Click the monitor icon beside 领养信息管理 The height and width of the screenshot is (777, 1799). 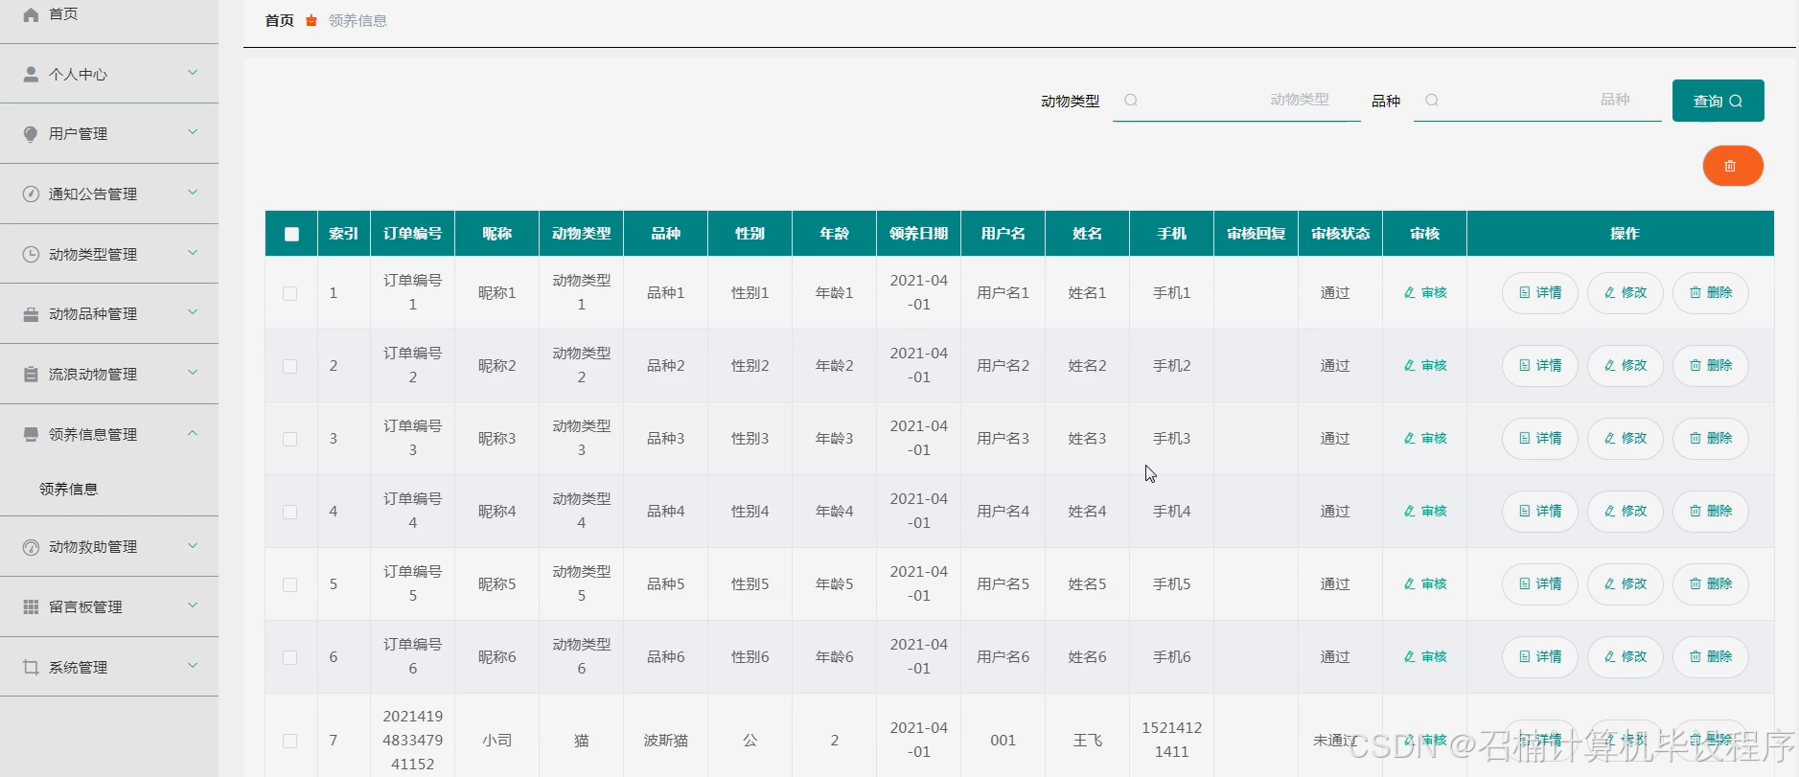[31, 434]
